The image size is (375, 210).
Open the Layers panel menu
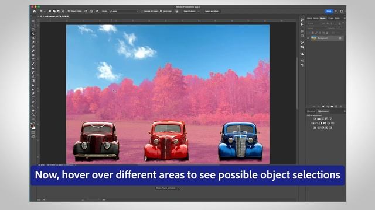coord(345,18)
